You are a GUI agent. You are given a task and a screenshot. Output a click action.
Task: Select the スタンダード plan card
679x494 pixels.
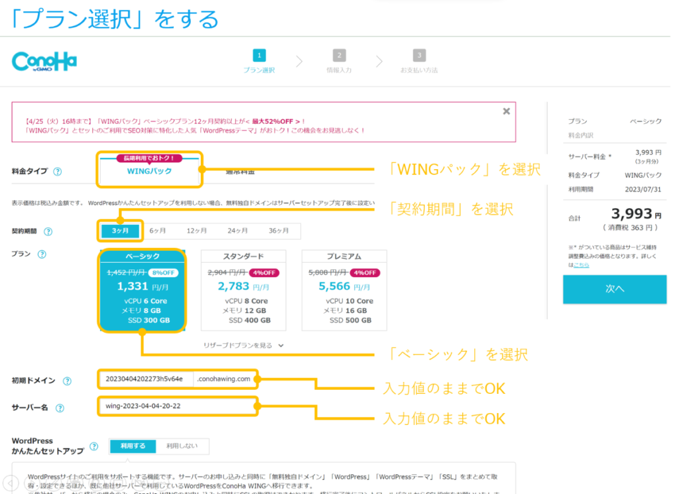point(243,290)
